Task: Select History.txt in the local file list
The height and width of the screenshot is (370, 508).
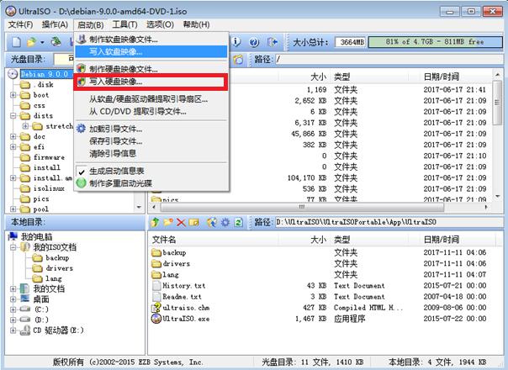Action: click(x=183, y=285)
